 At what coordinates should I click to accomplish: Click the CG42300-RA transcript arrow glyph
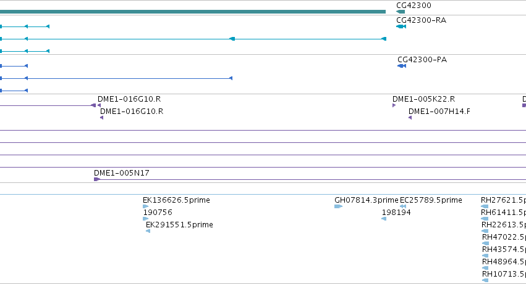click(401, 26)
